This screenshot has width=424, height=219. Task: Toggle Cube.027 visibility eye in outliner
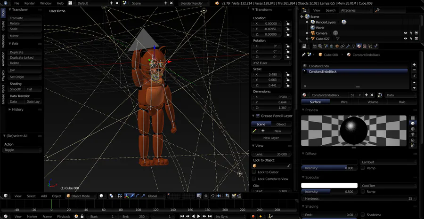[405, 39]
